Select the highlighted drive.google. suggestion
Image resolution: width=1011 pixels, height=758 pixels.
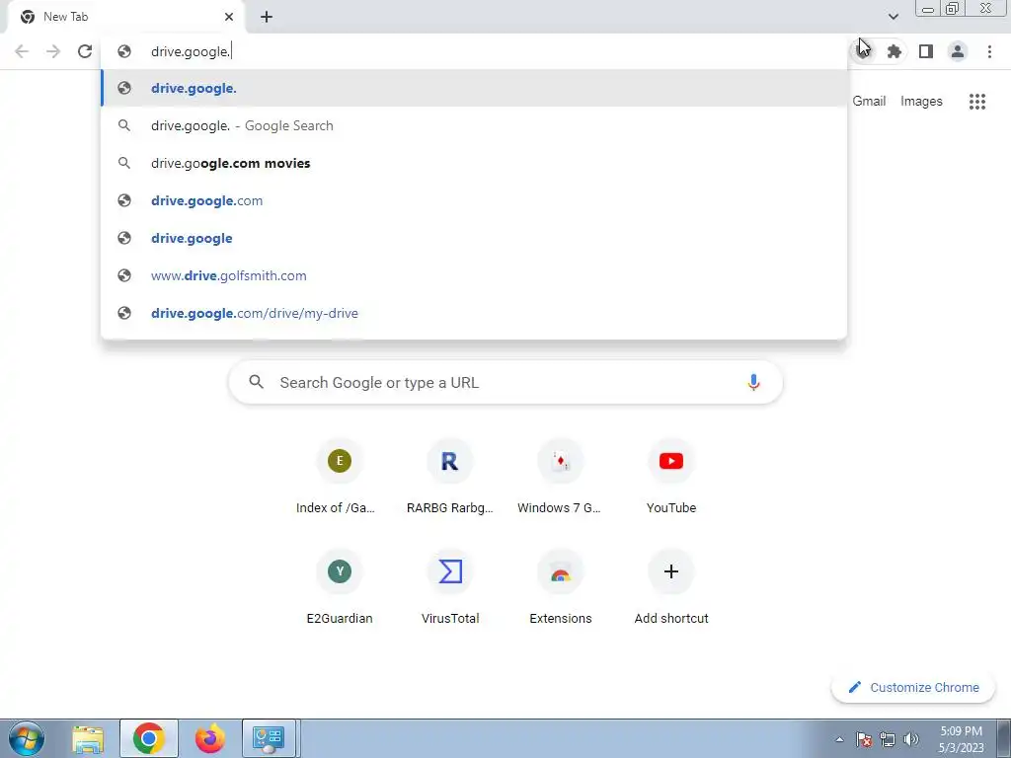pyautogui.click(x=474, y=88)
